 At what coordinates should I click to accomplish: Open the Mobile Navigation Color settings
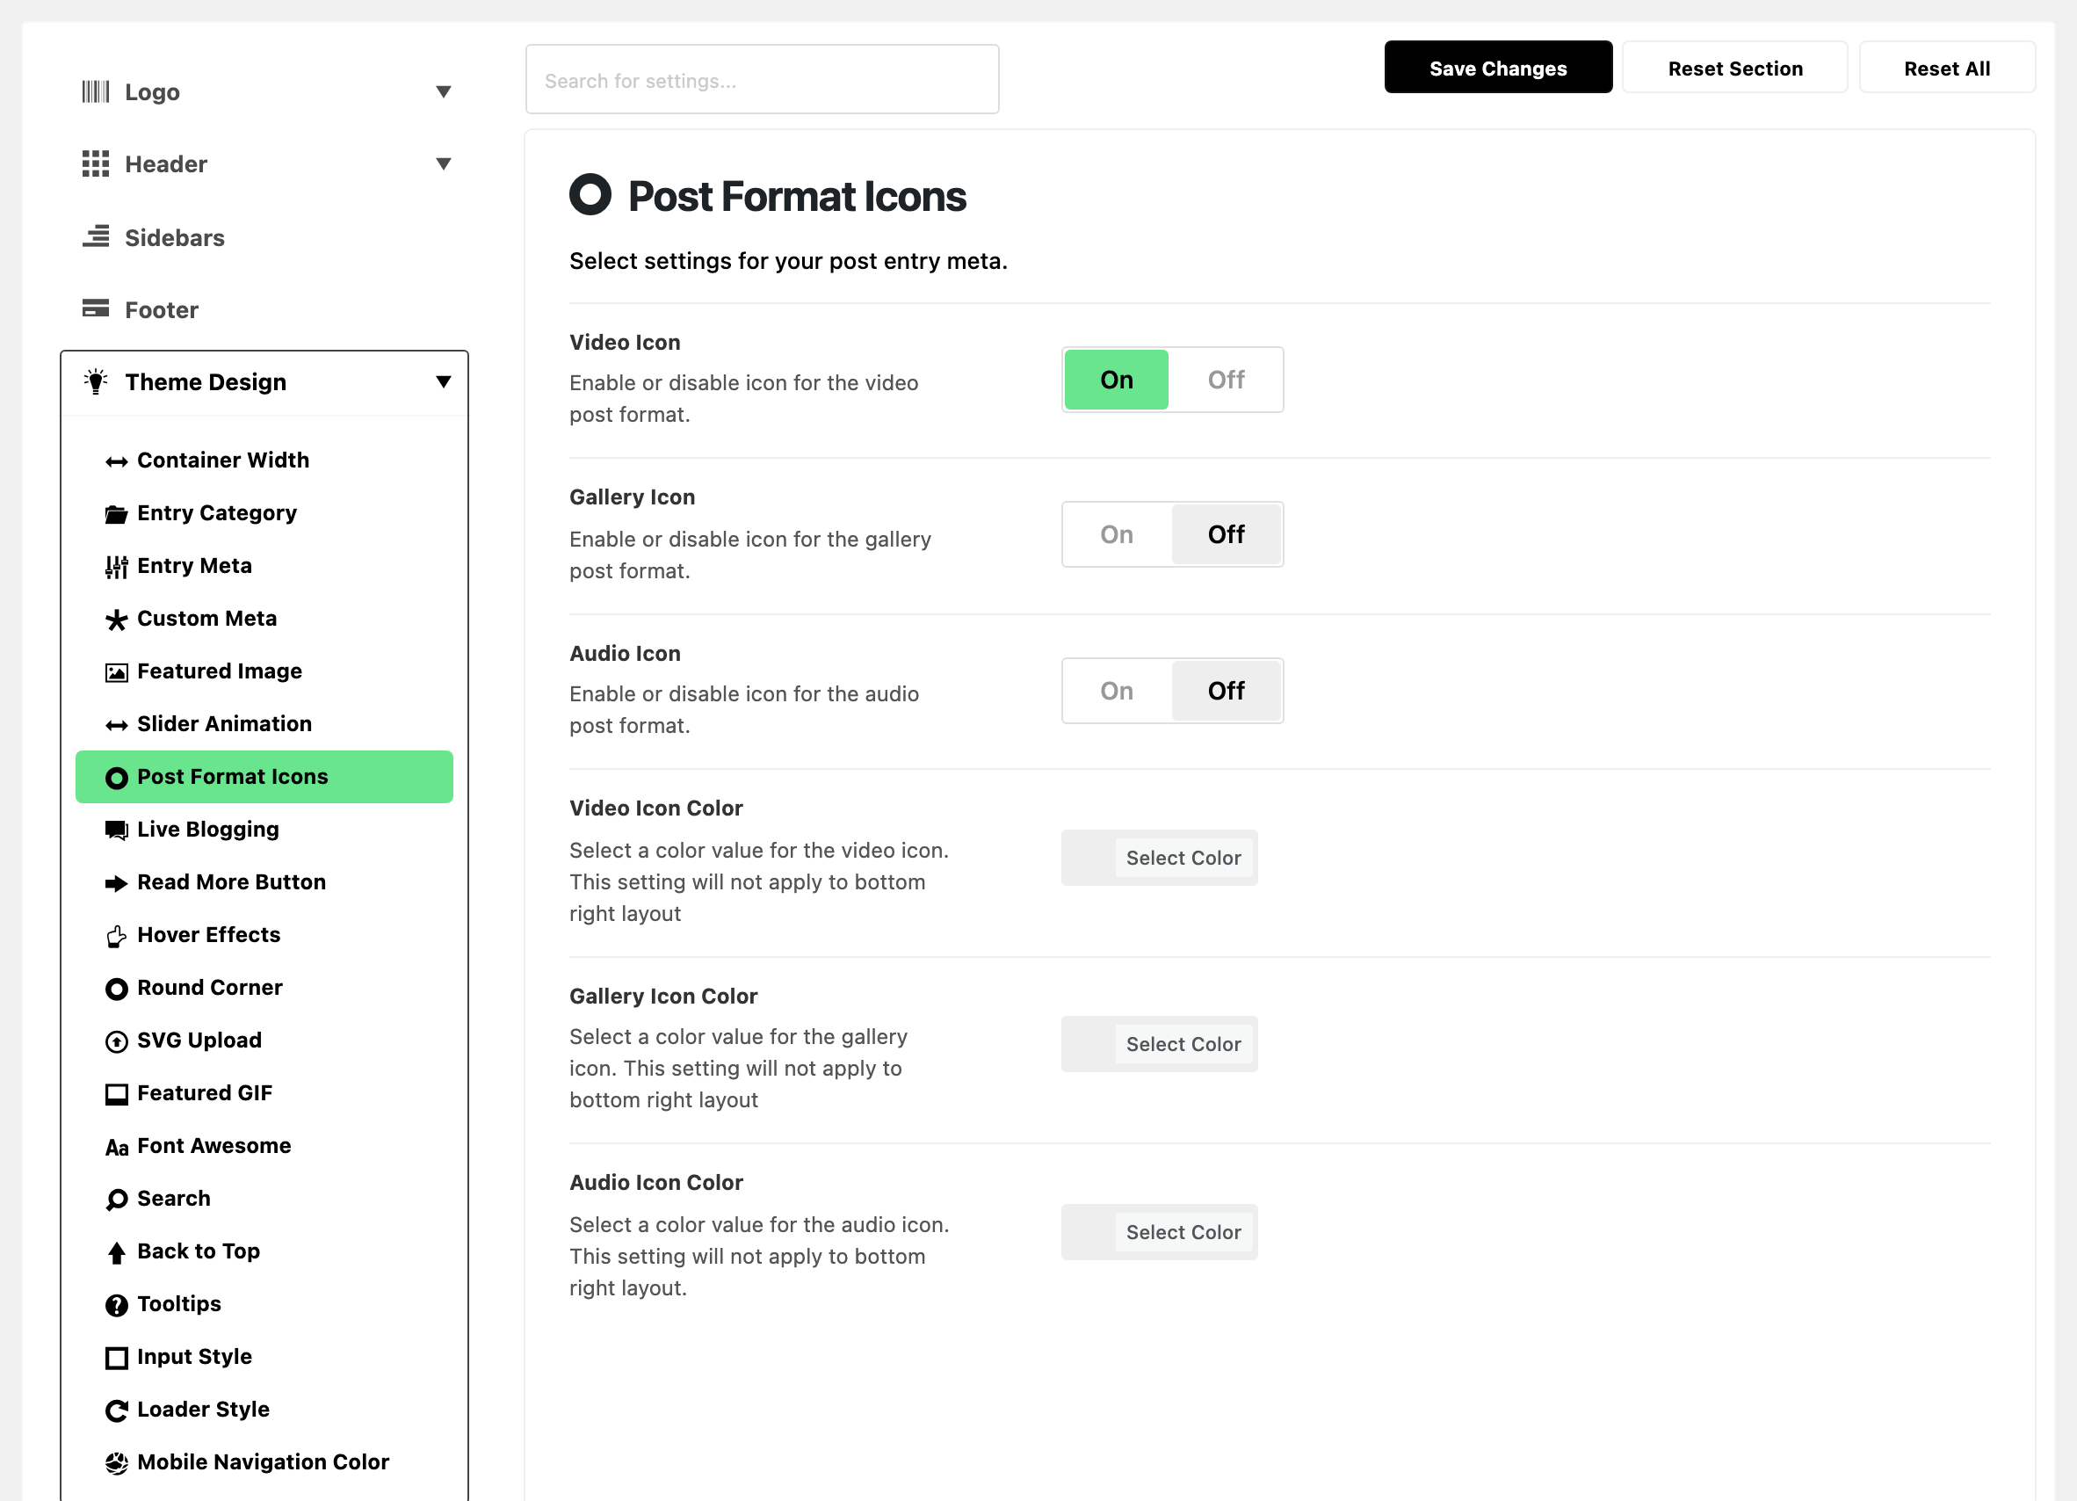(264, 1461)
